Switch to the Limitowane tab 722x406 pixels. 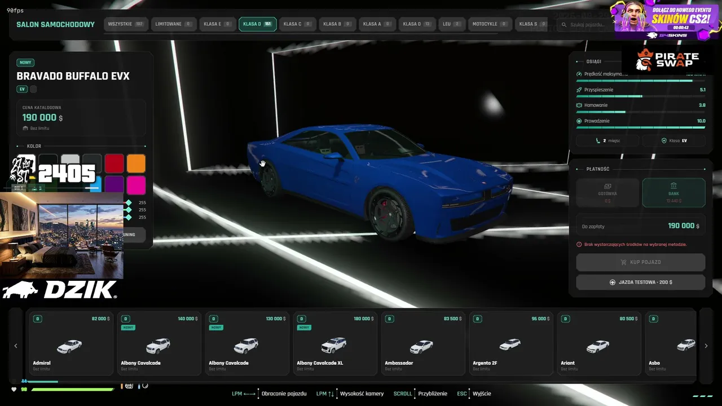click(173, 24)
